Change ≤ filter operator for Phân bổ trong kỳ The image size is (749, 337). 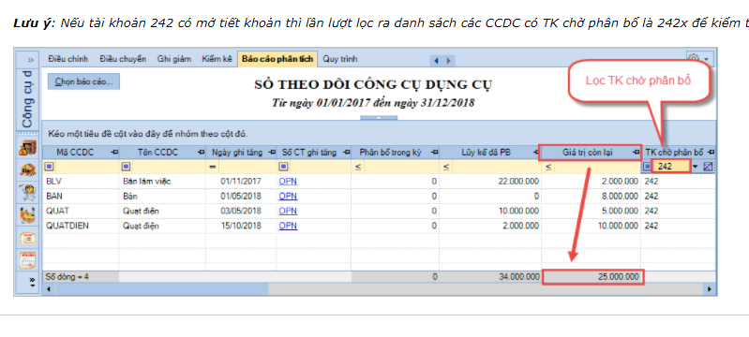358,167
